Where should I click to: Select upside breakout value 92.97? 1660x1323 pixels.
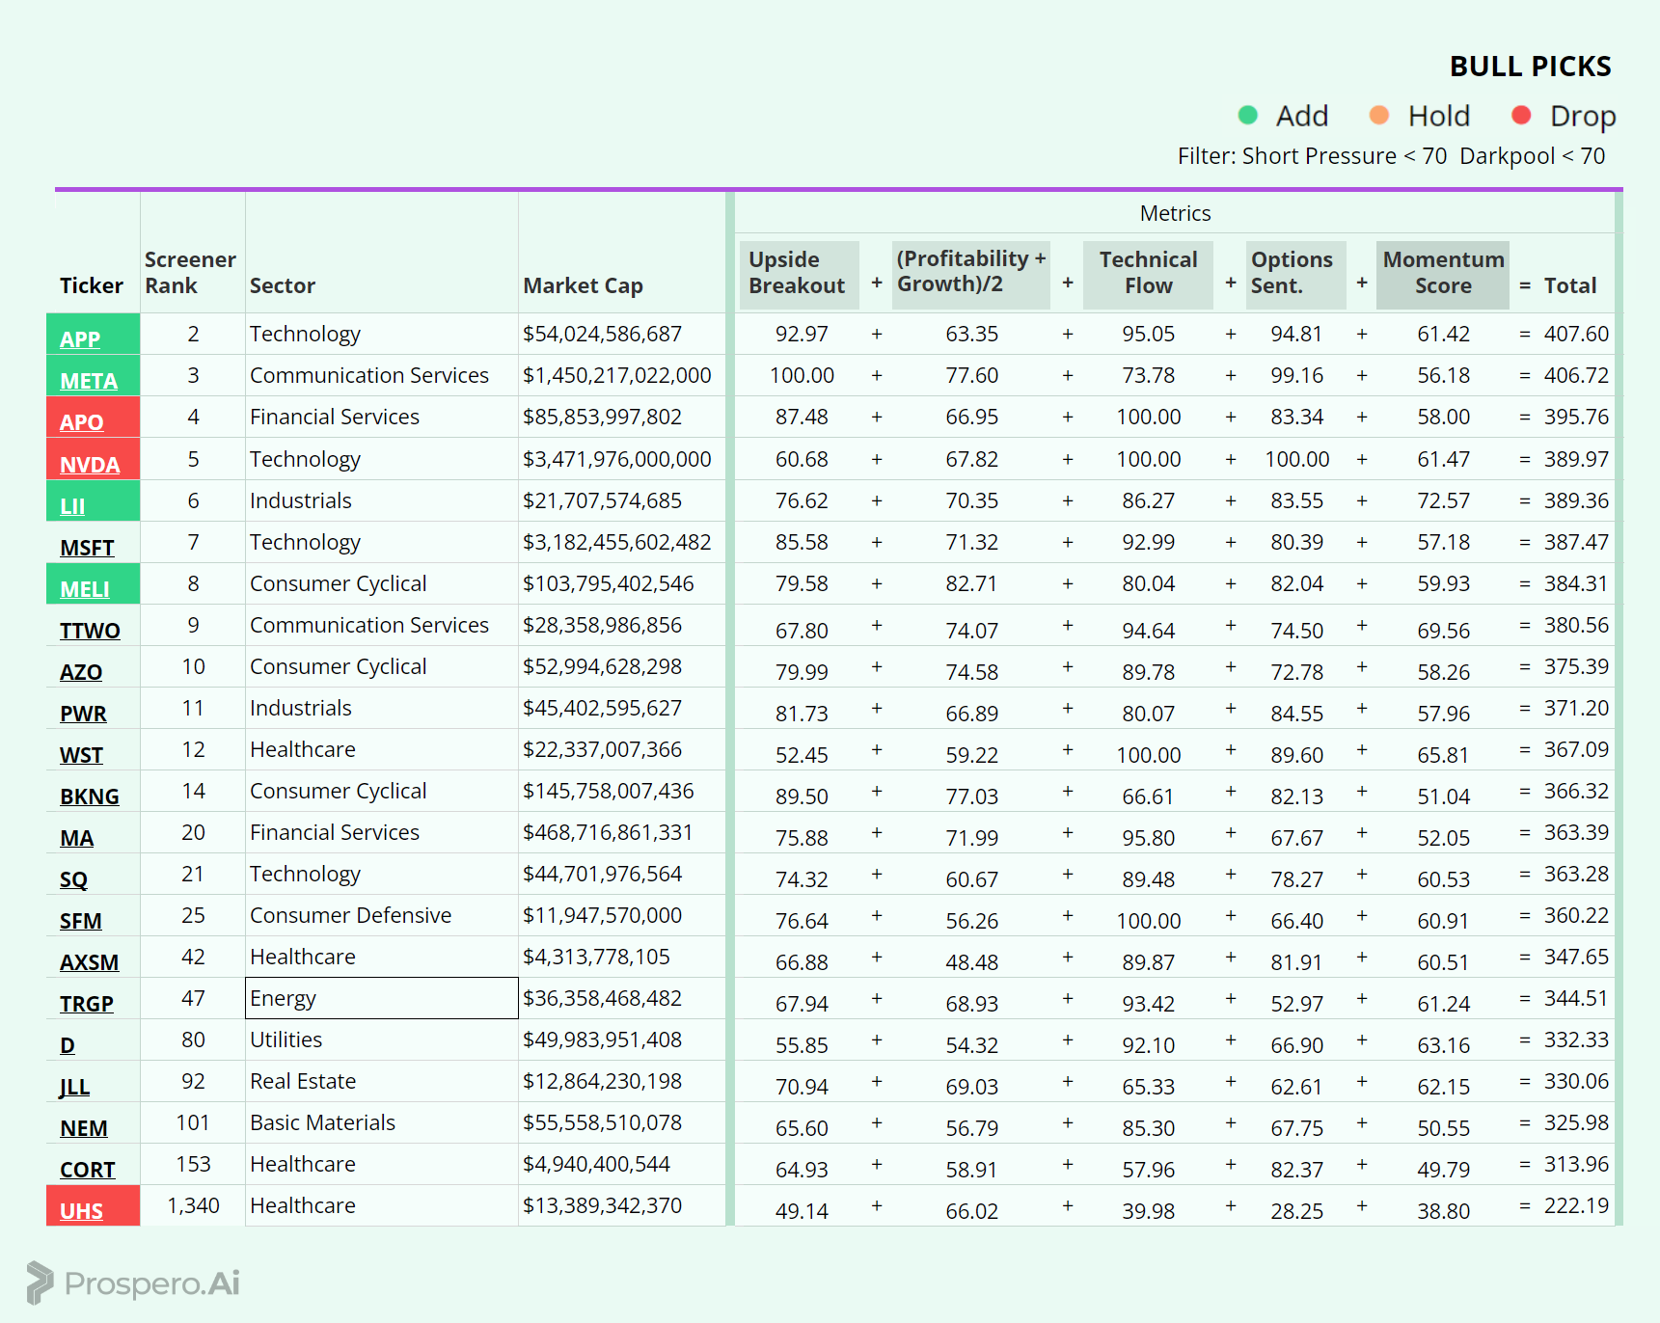[x=802, y=334]
